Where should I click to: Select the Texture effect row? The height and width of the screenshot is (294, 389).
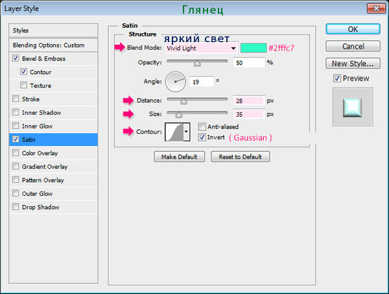coord(53,86)
